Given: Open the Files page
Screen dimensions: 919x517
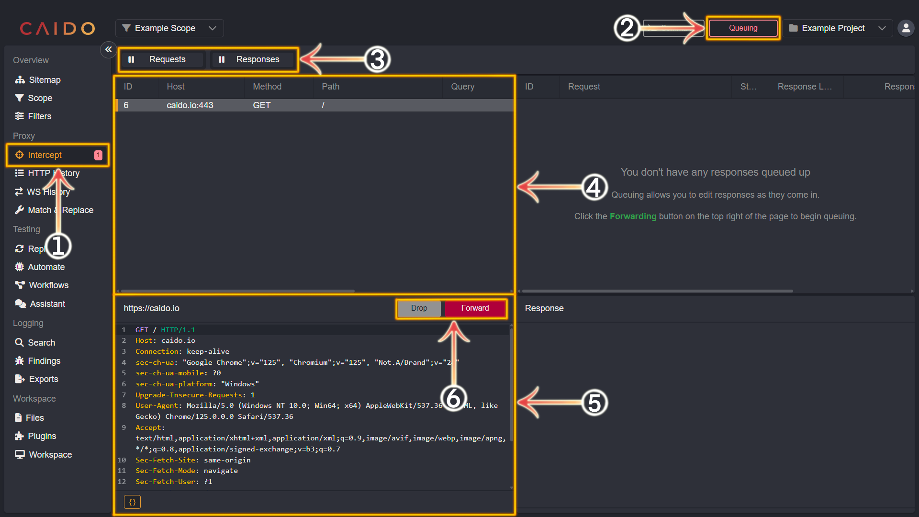Looking at the screenshot, I should (x=29, y=418).
